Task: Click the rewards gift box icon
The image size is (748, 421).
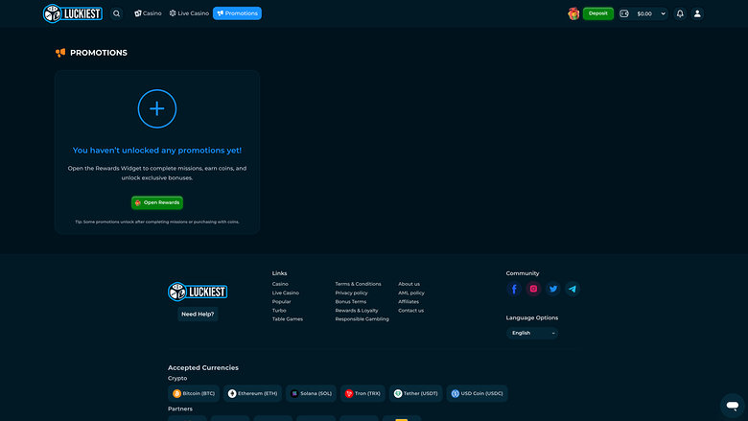Action: click(x=573, y=13)
